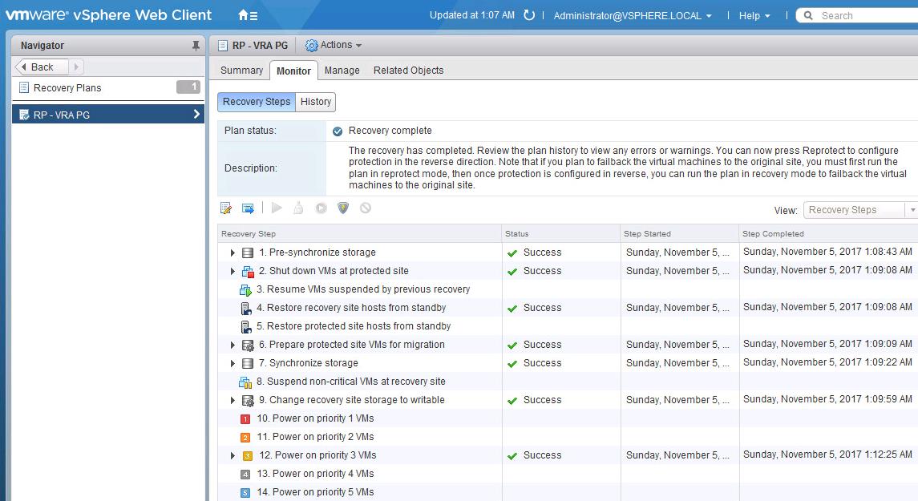Click the Resume VMs suspended step icon
Image resolution: width=918 pixels, height=501 pixels.
245,289
